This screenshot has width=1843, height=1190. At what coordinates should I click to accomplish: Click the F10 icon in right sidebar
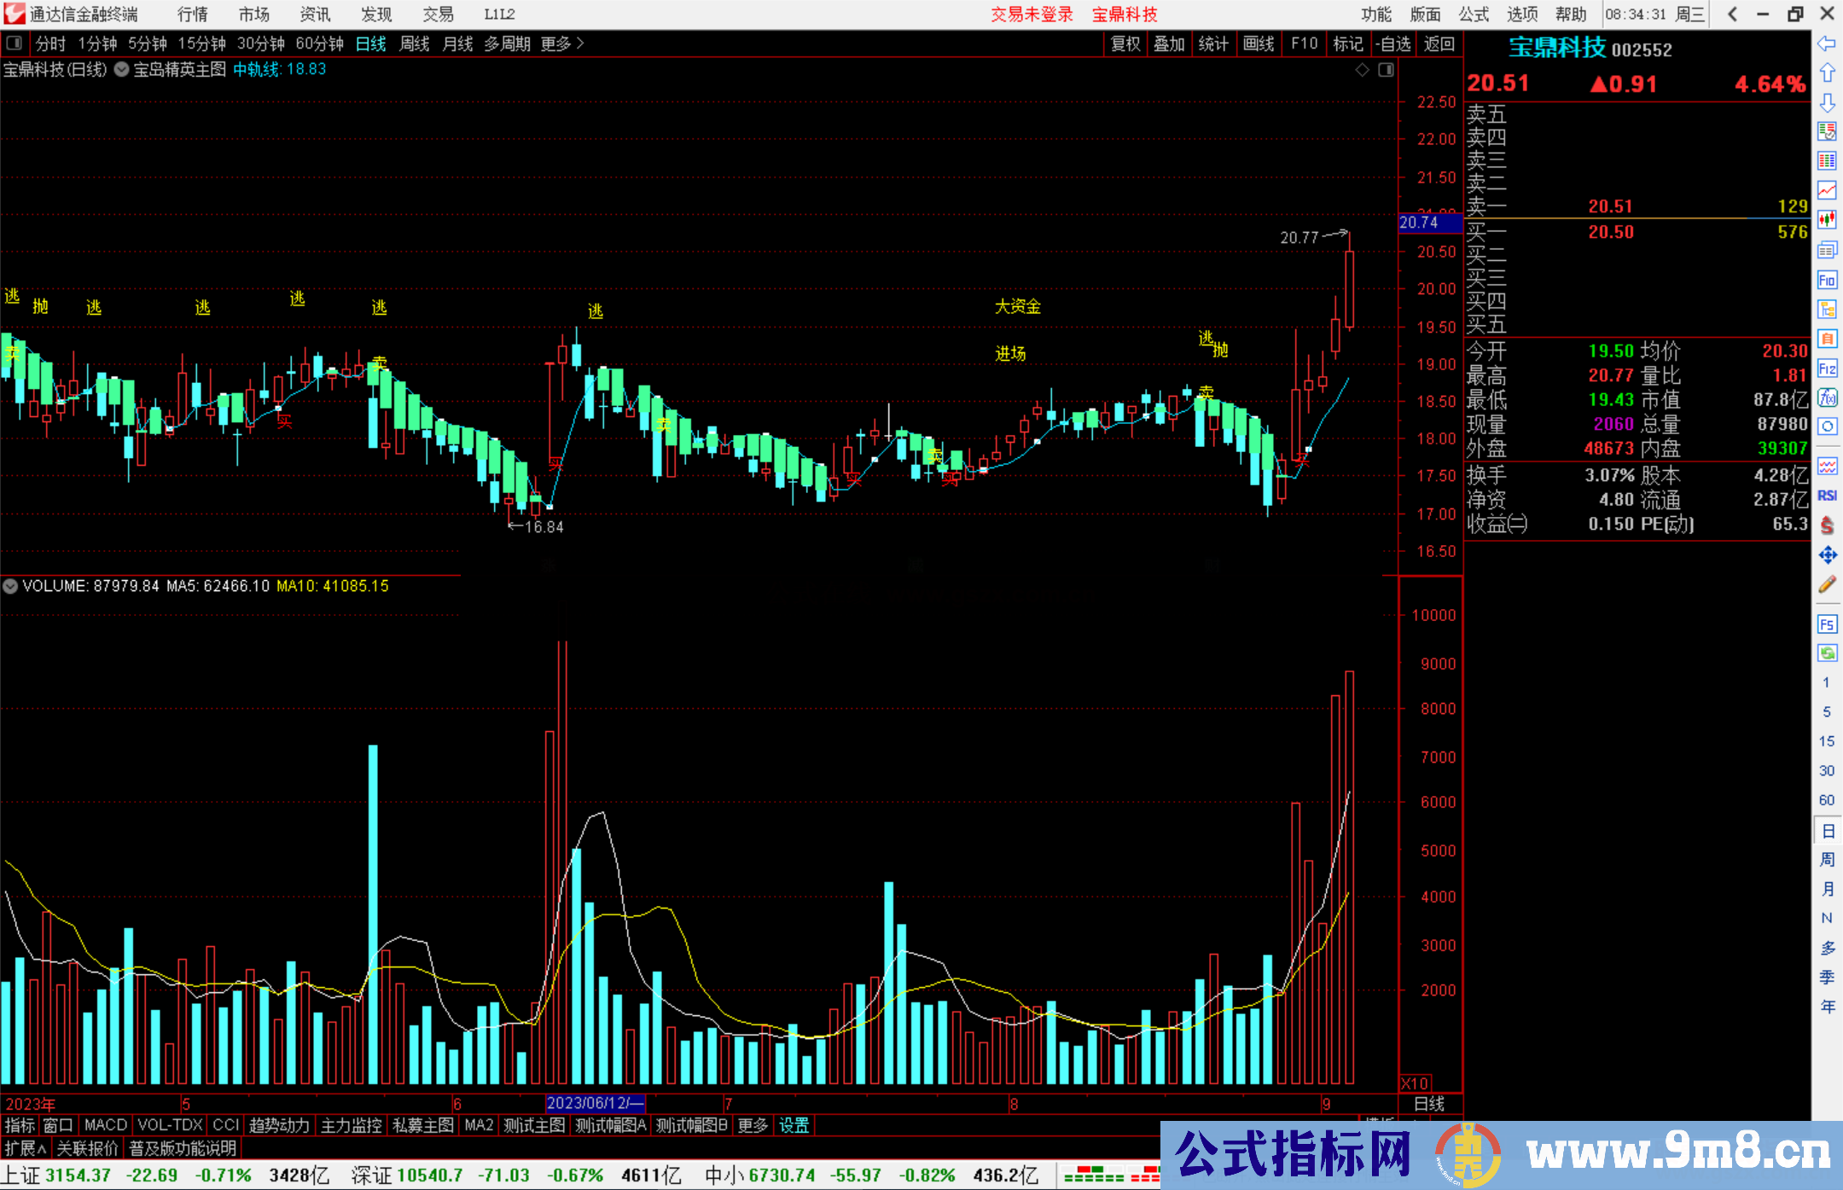(x=1827, y=280)
